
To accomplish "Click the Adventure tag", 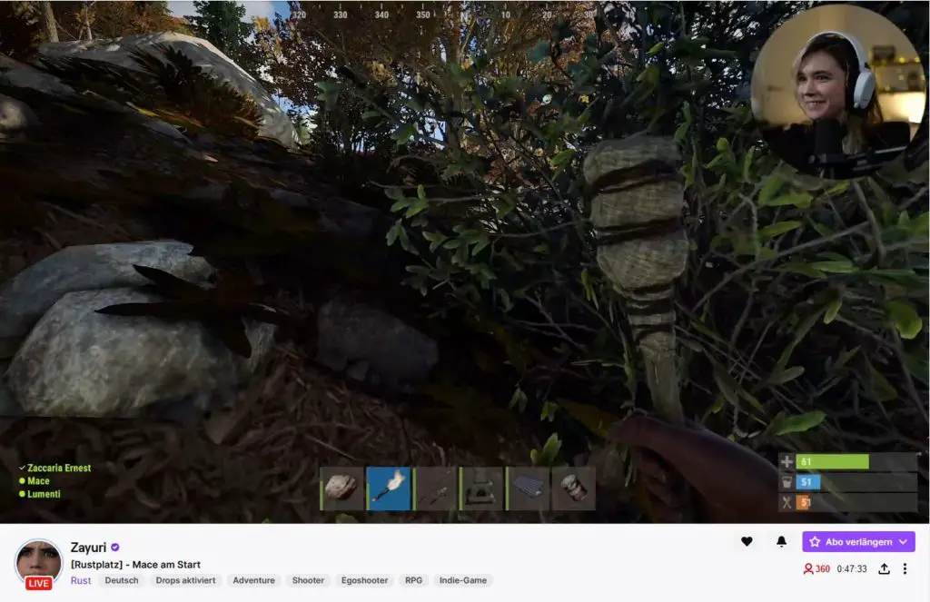I will 254,580.
